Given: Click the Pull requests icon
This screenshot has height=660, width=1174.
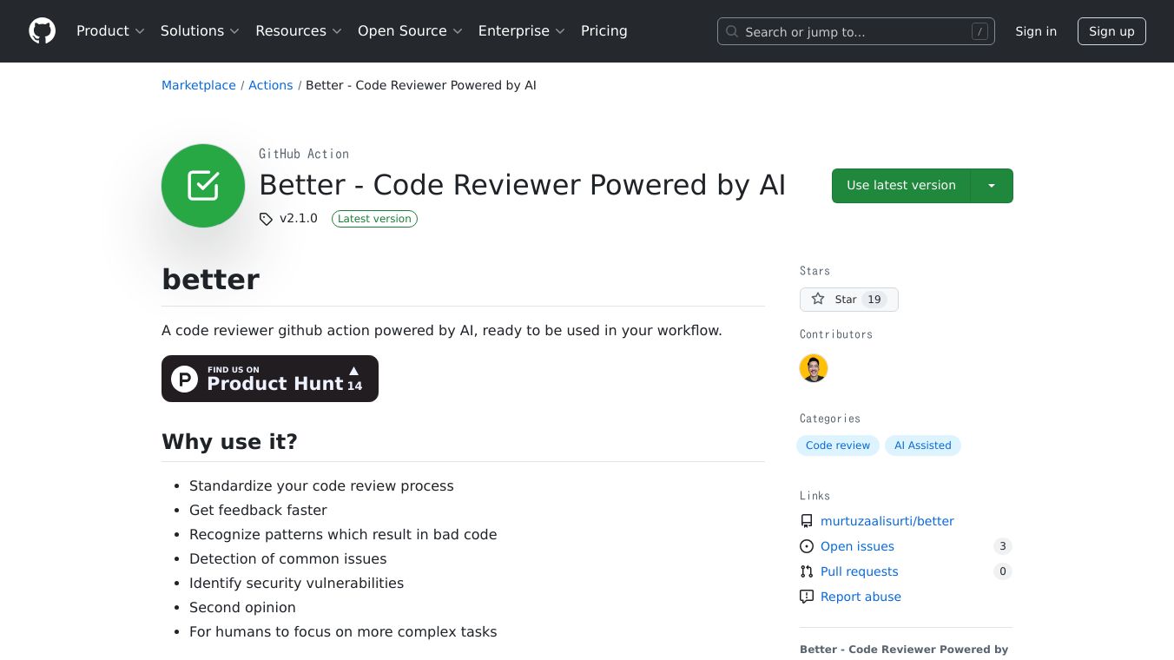Looking at the screenshot, I should [x=807, y=571].
